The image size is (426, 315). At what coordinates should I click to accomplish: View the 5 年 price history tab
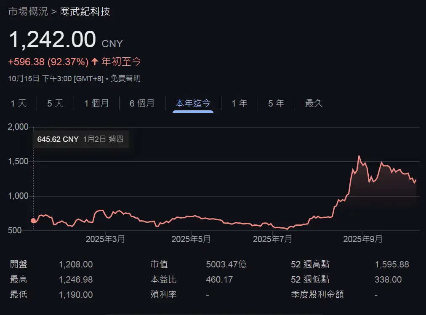(x=276, y=103)
